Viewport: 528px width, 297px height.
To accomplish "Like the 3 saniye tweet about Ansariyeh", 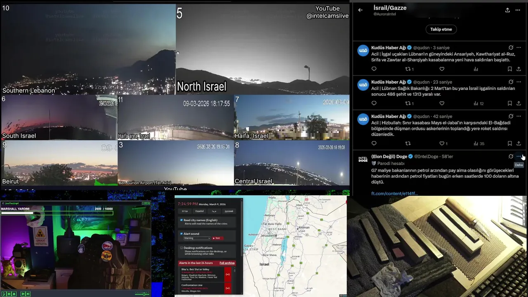I will pos(442,69).
